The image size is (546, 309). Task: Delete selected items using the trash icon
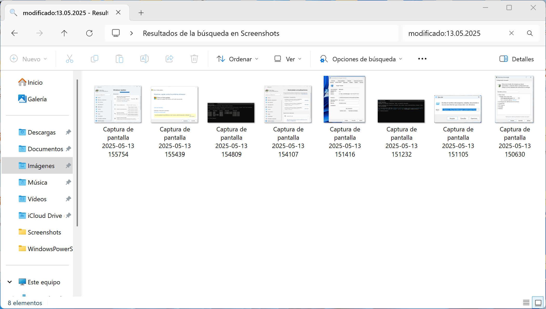(x=194, y=59)
